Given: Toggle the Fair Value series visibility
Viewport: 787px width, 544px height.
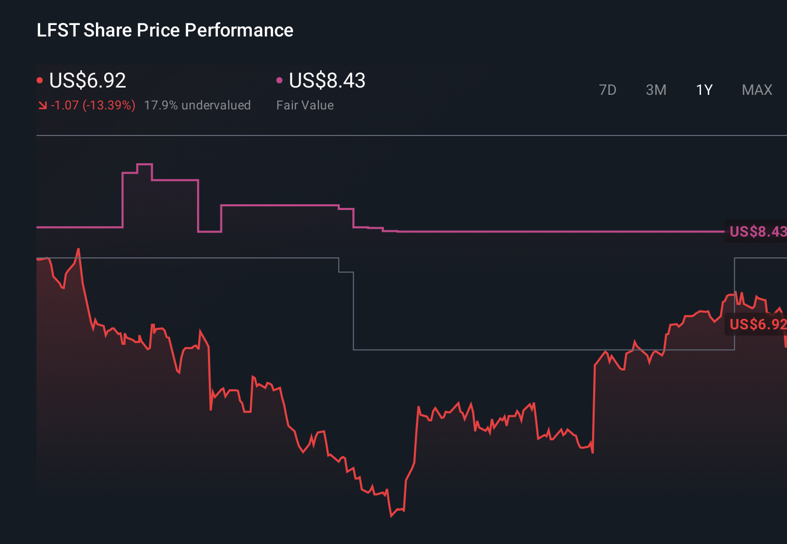Looking at the screenshot, I should tap(280, 80).
